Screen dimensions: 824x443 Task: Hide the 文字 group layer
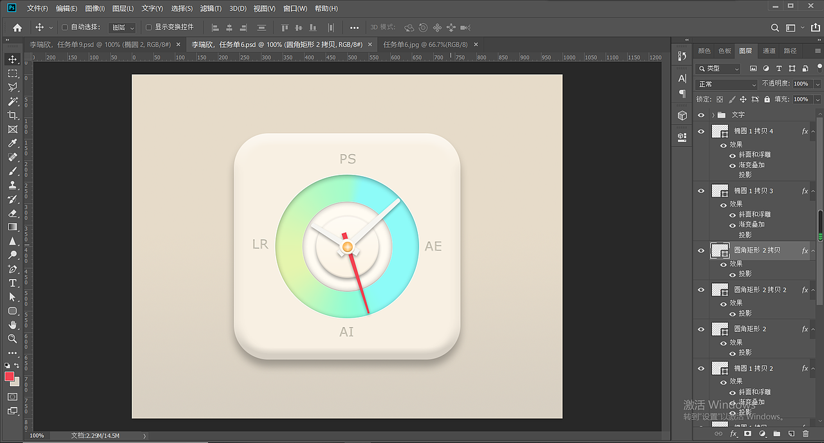click(701, 115)
